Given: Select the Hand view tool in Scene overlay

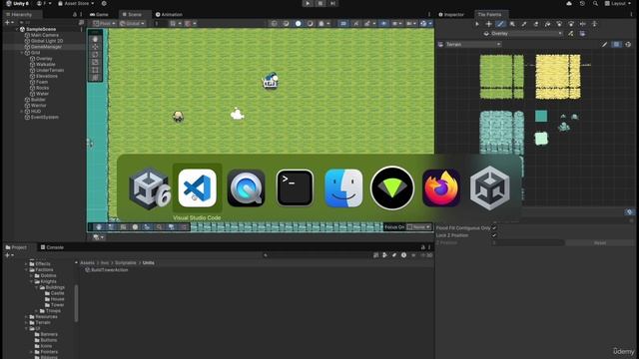Looking at the screenshot, I should coord(95,39).
